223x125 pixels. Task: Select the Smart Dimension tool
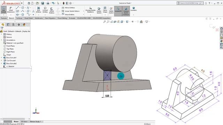tap(11, 10)
